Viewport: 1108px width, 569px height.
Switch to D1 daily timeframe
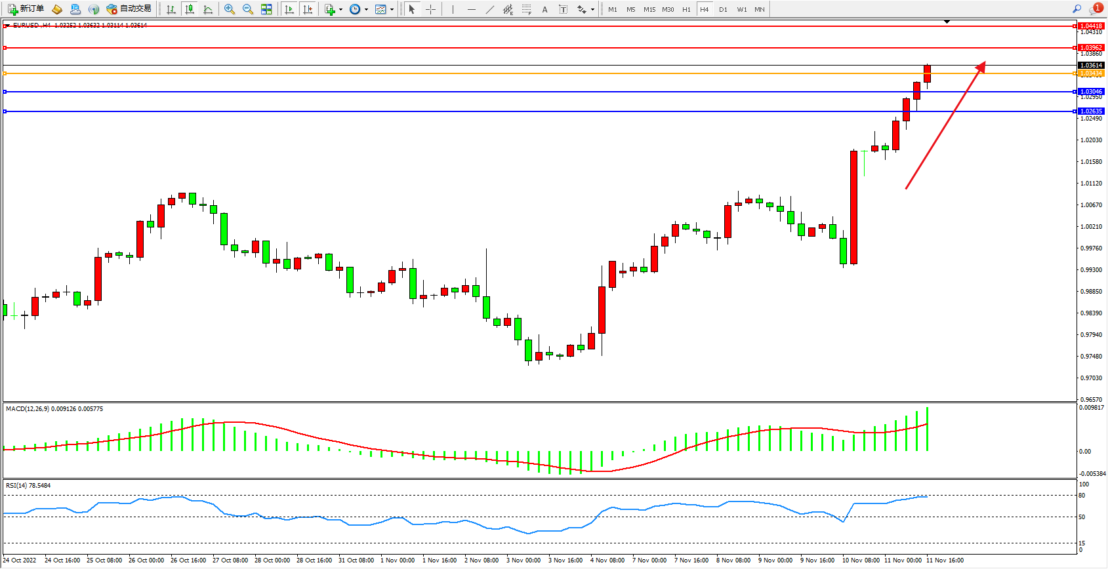723,9
